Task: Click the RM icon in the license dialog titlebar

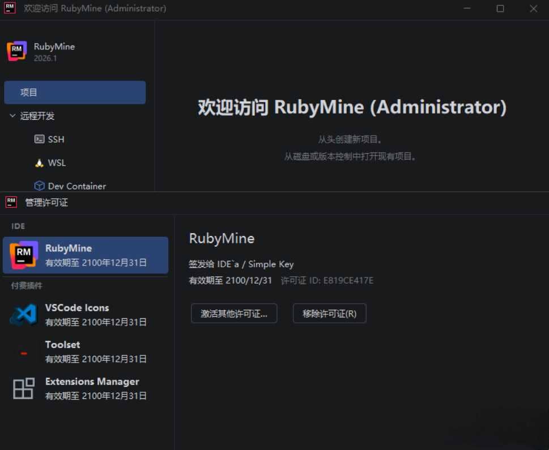Action: [x=10, y=202]
